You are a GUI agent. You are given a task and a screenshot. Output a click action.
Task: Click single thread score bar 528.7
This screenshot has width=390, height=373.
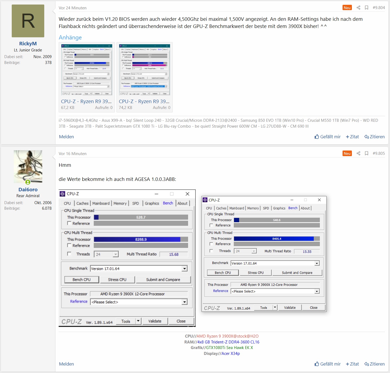tap(141, 217)
